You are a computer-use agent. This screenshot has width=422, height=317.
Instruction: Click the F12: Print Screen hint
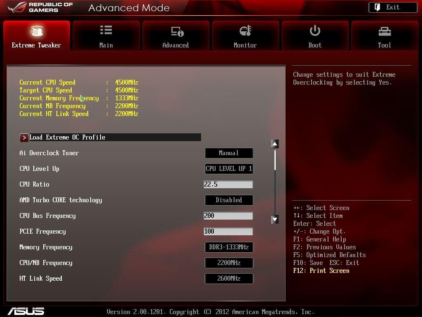coord(321,270)
